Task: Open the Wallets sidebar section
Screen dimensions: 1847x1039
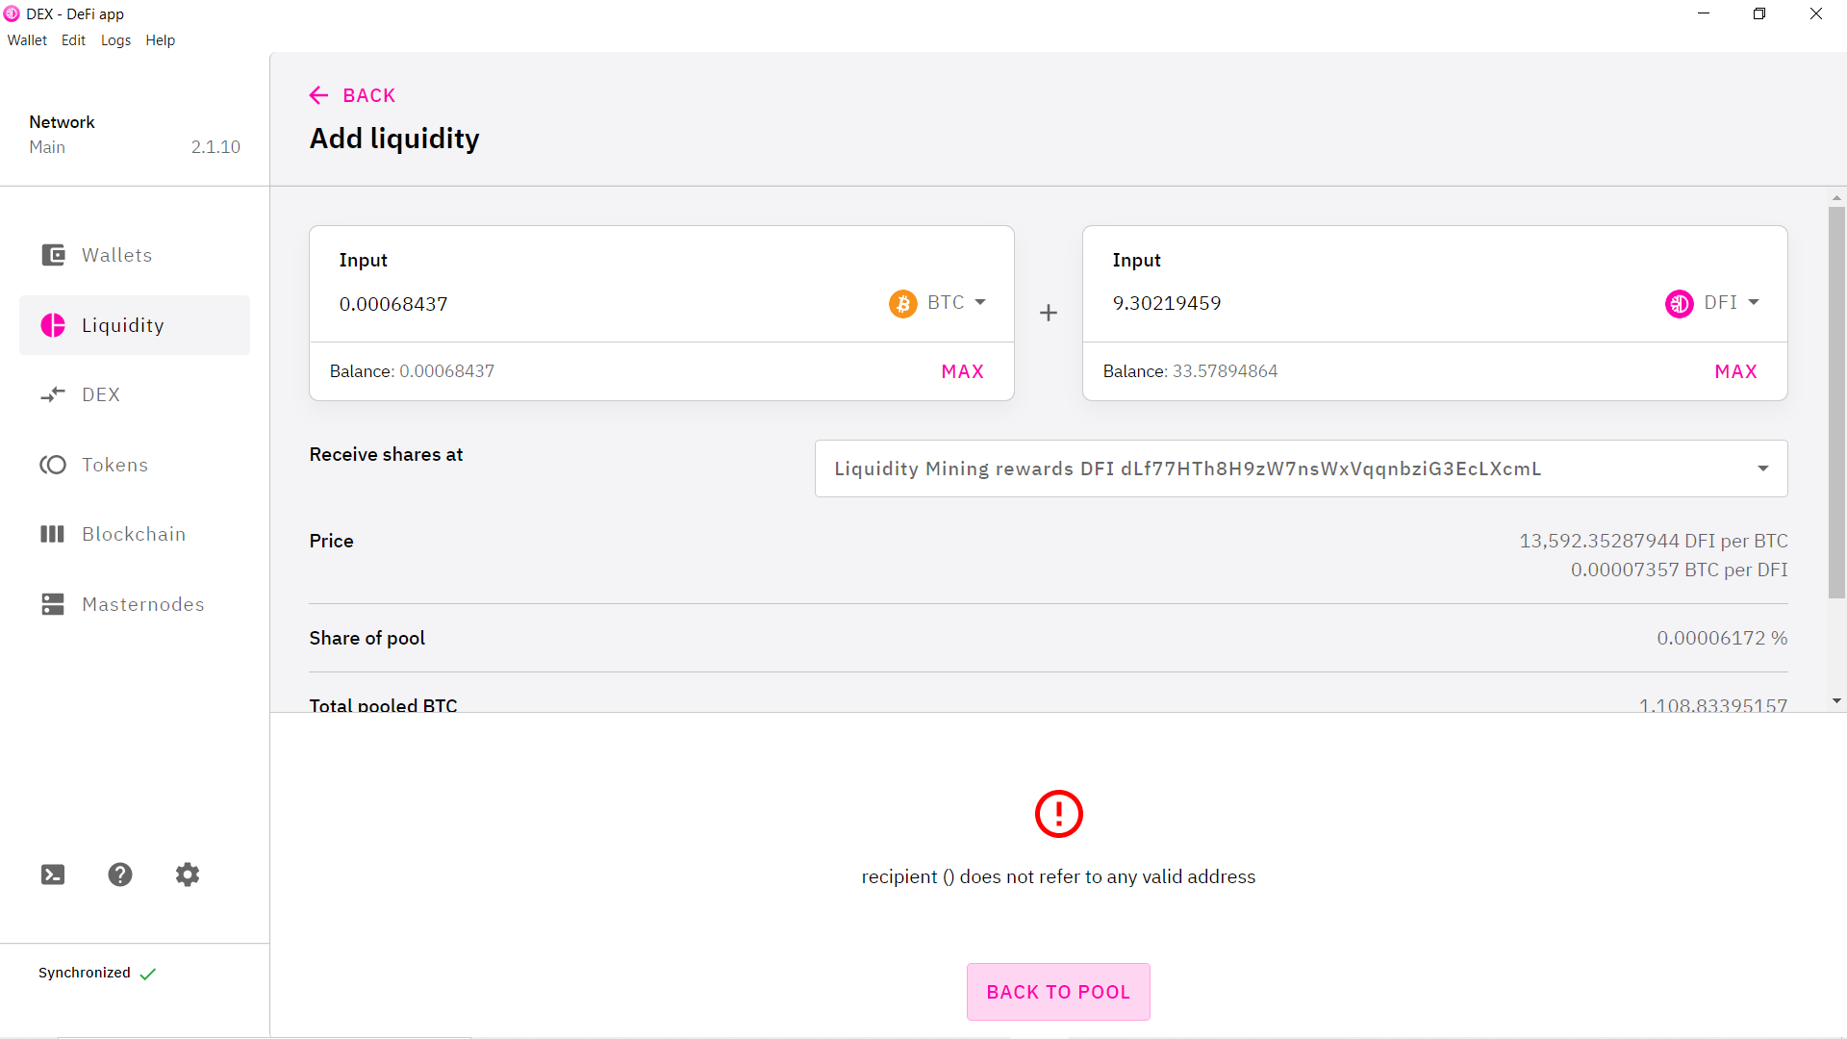Action: (135, 255)
